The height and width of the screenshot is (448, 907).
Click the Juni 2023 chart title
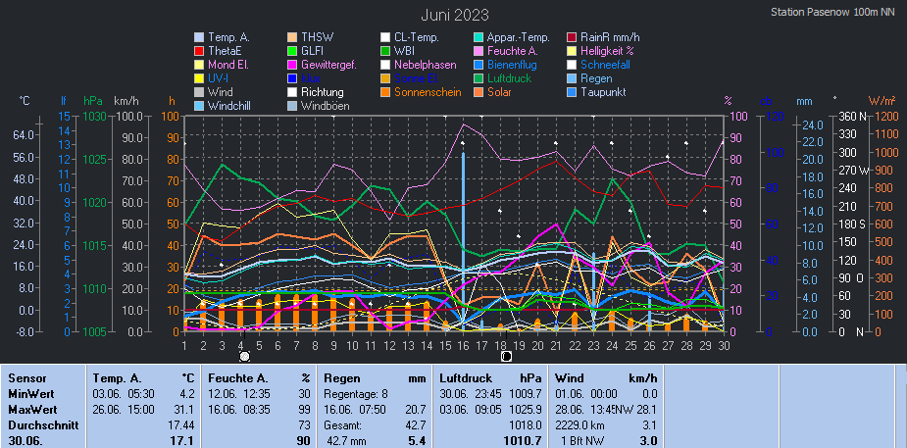(x=454, y=15)
